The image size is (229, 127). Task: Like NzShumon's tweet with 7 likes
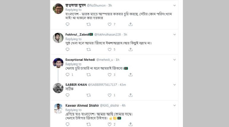[x=109, y=24]
